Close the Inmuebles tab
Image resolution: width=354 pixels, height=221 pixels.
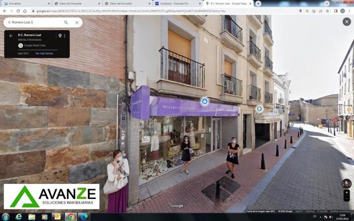[49, 4]
